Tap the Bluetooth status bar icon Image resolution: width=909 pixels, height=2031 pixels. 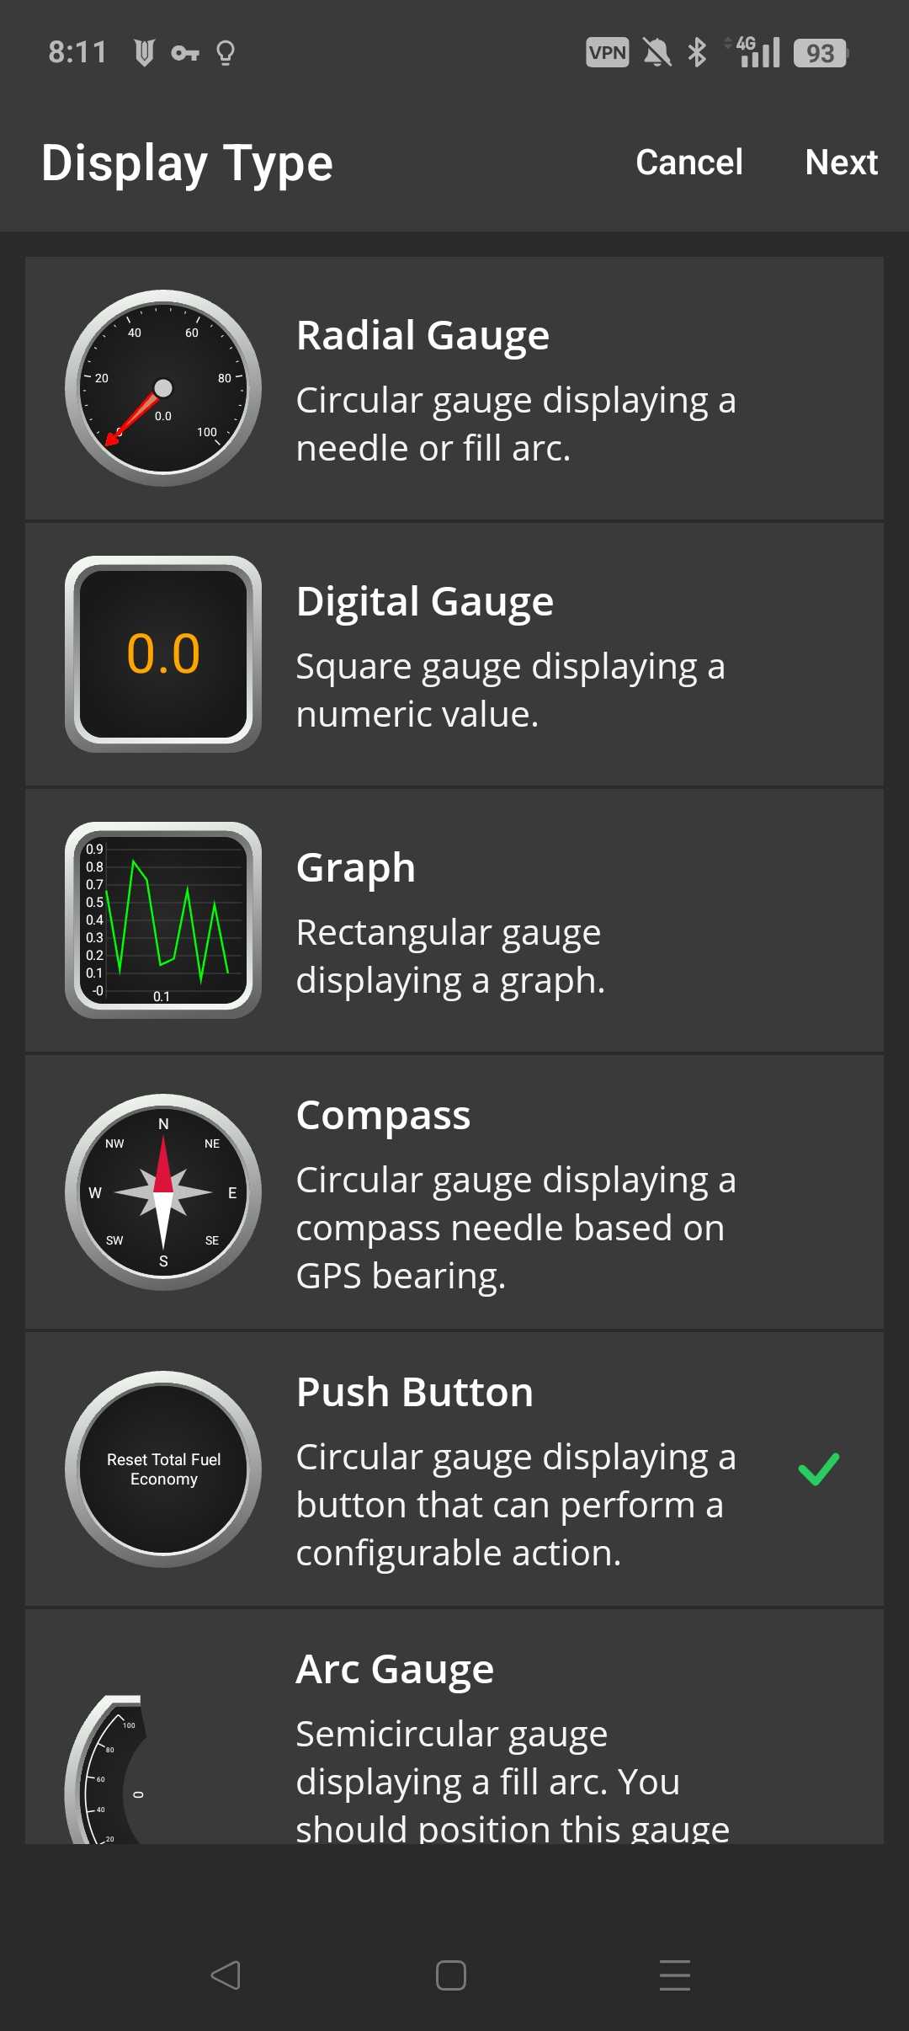(697, 52)
